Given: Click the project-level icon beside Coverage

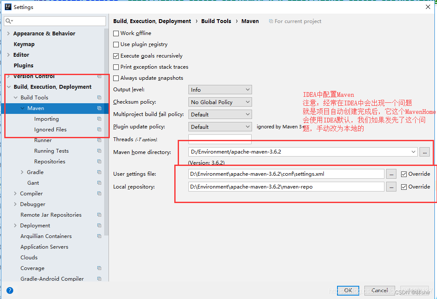Looking at the screenshot, I should point(99,268).
